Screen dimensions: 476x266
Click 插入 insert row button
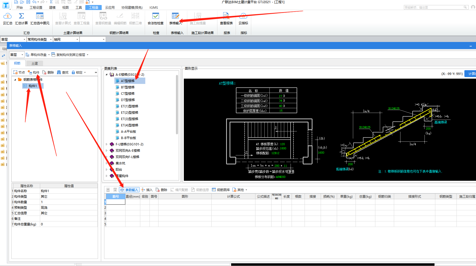147,190
